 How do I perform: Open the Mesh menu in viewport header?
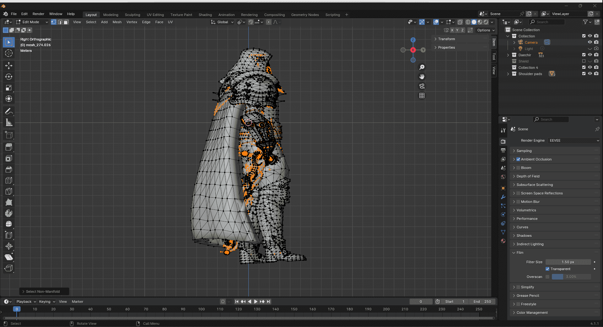click(117, 22)
